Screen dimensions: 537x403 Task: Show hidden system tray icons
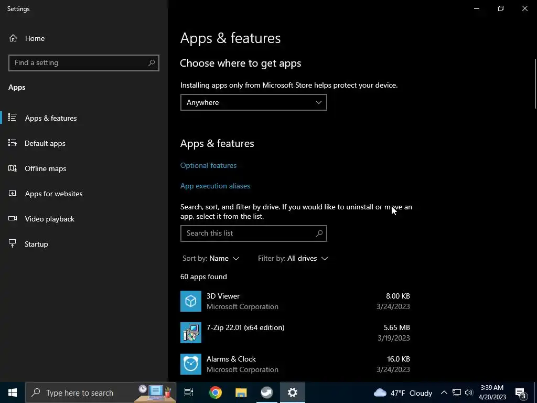(444, 393)
